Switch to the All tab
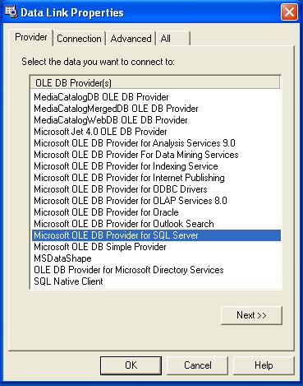Screen dimensions: 303x386 172,39
